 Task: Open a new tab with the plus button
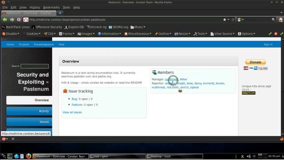point(60,13)
